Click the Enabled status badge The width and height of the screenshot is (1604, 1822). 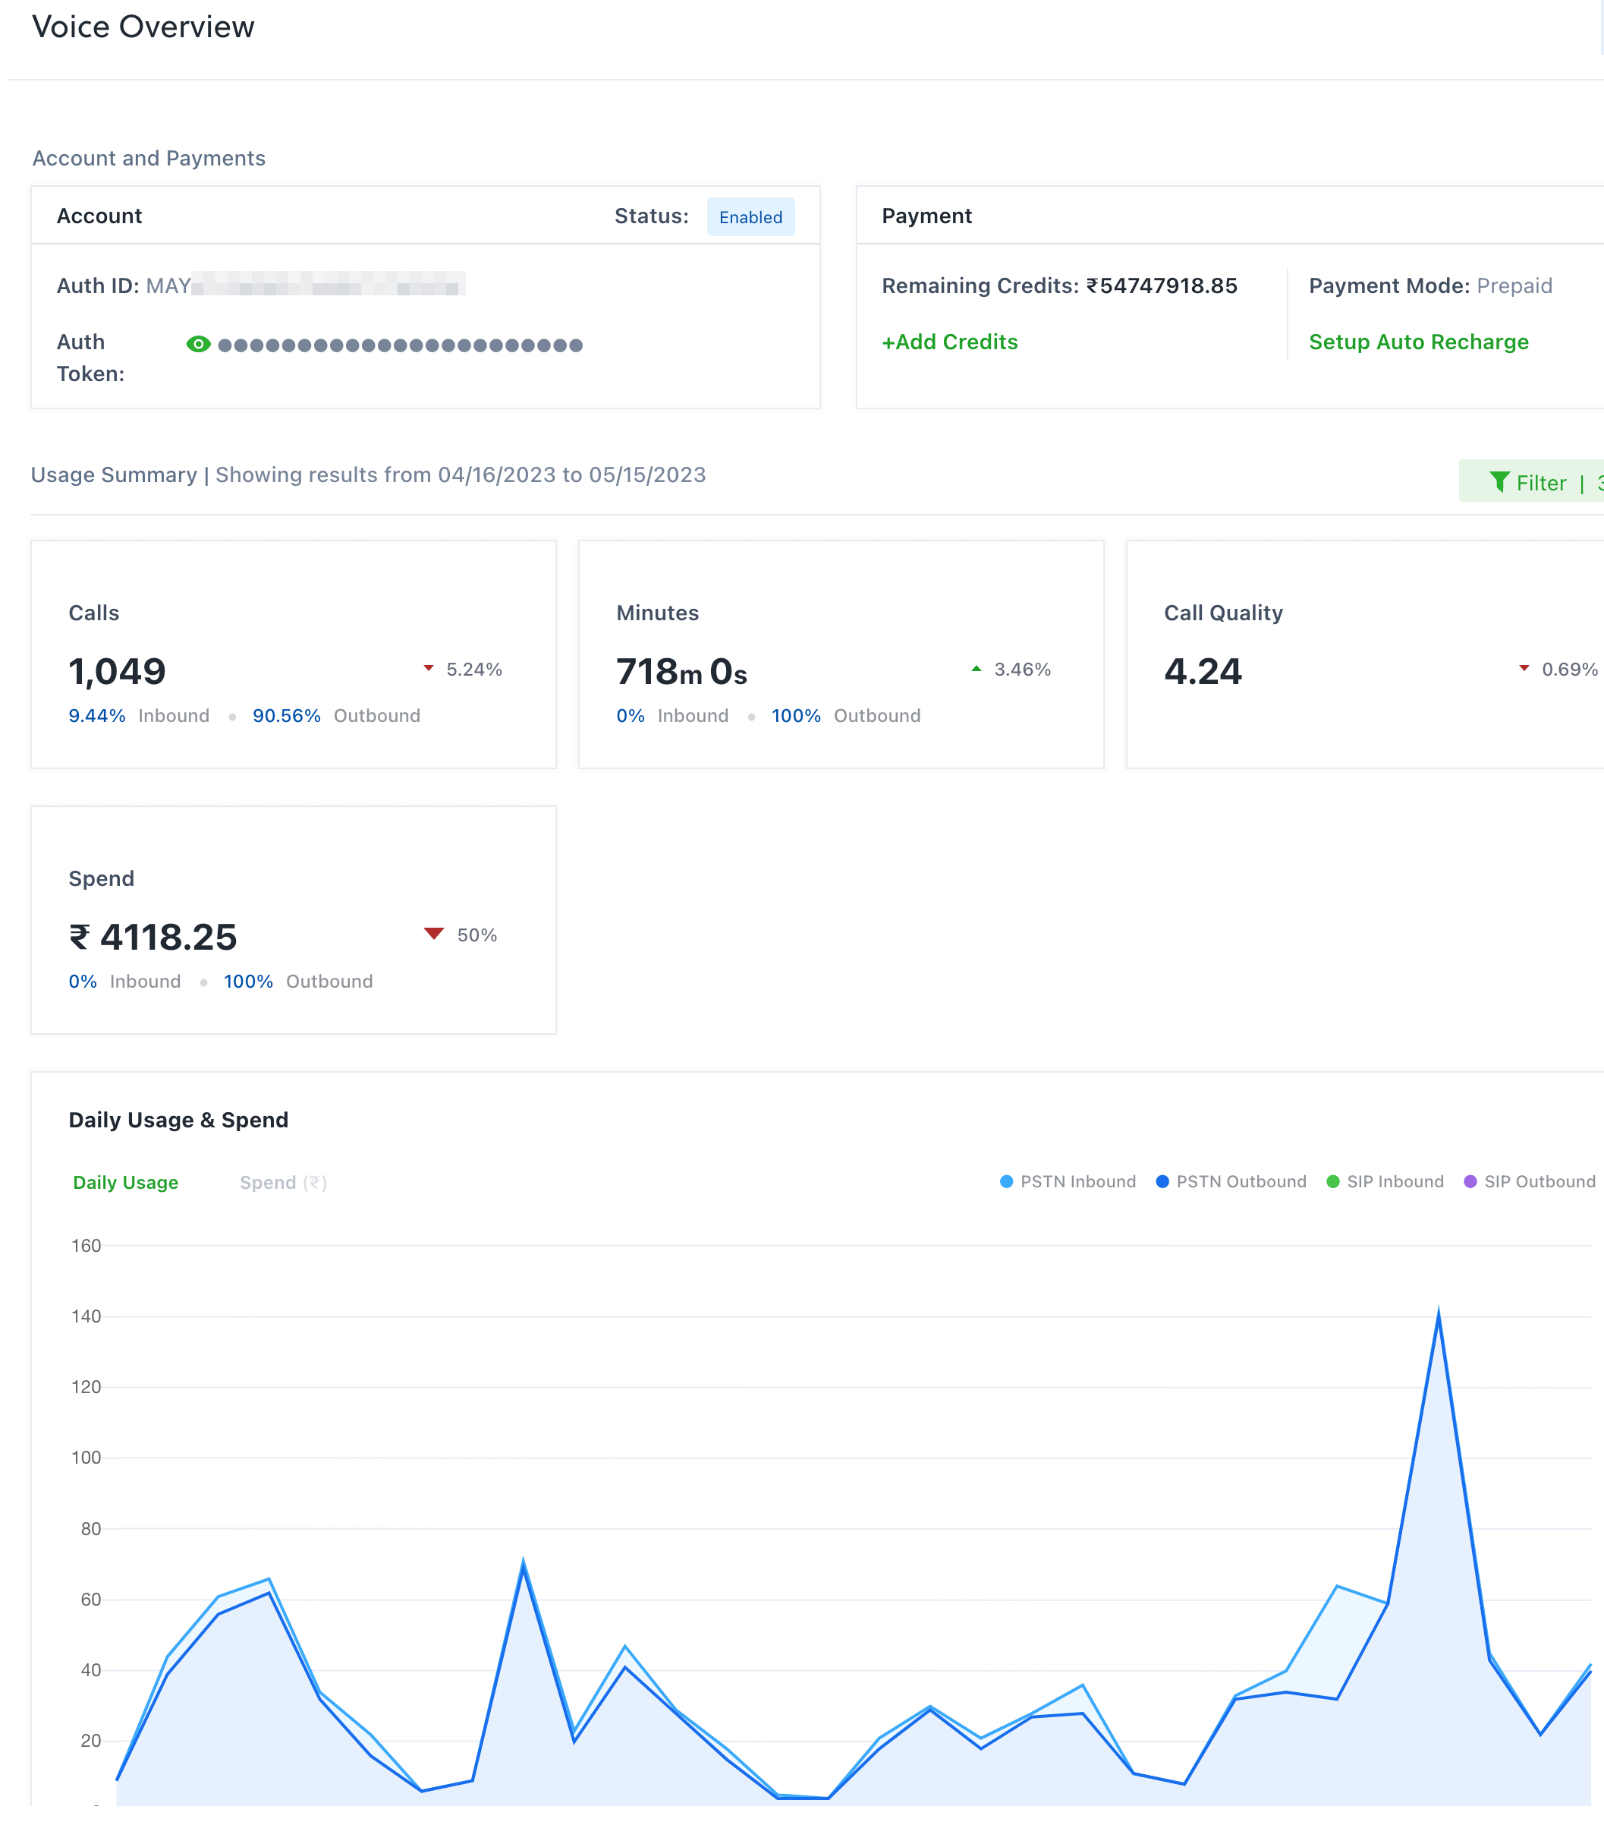(750, 216)
